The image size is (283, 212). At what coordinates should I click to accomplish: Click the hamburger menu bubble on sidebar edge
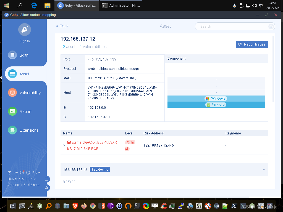coord(47,179)
